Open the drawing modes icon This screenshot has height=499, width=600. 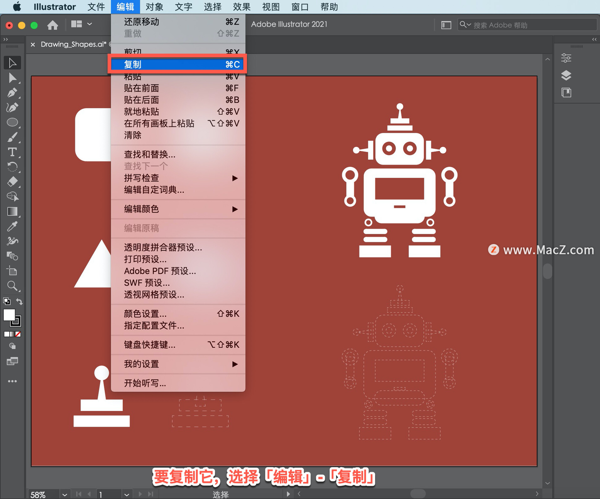[x=12, y=346]
